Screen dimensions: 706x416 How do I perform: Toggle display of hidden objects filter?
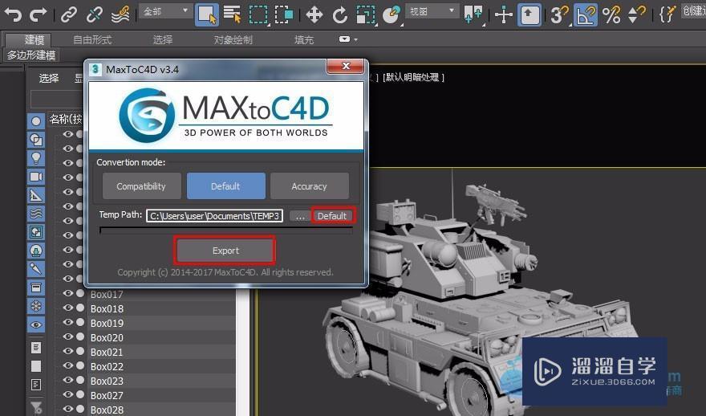[x=36, y=324]
